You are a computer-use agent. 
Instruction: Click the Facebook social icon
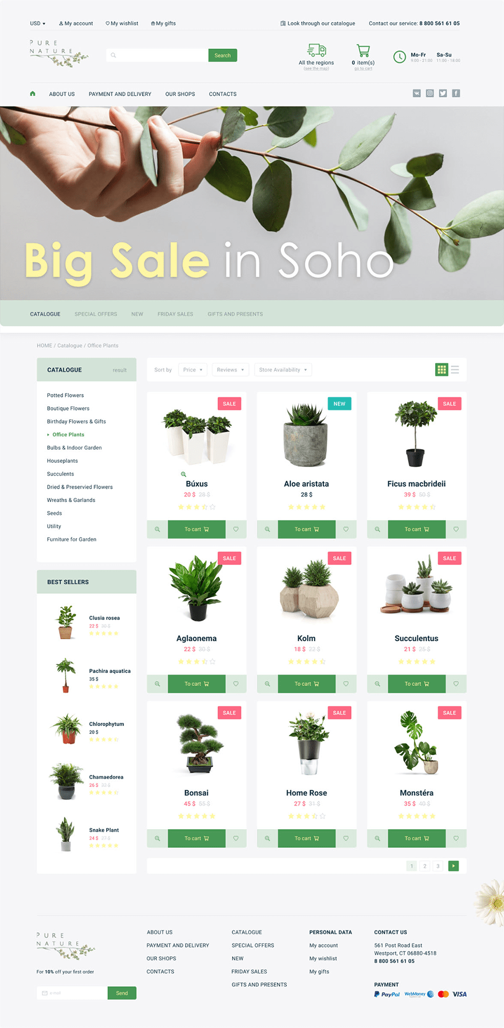[456, 93]
